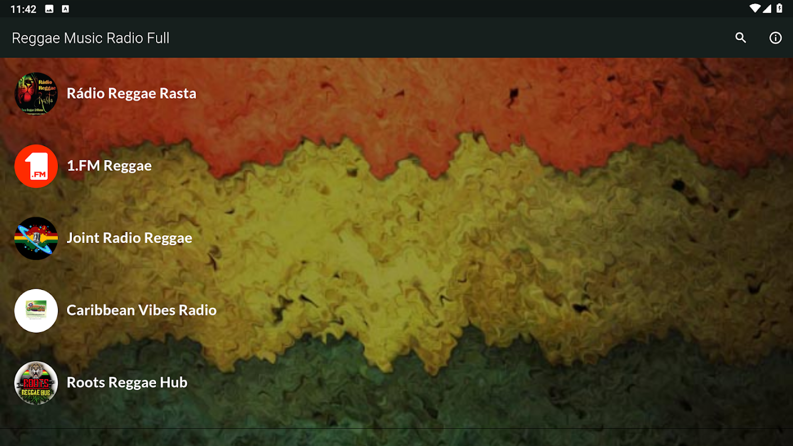The height and width of the screenshot is (446, 793).
Task: Tap the Rádio Reggae Rasta station logo
Action: 36,94
